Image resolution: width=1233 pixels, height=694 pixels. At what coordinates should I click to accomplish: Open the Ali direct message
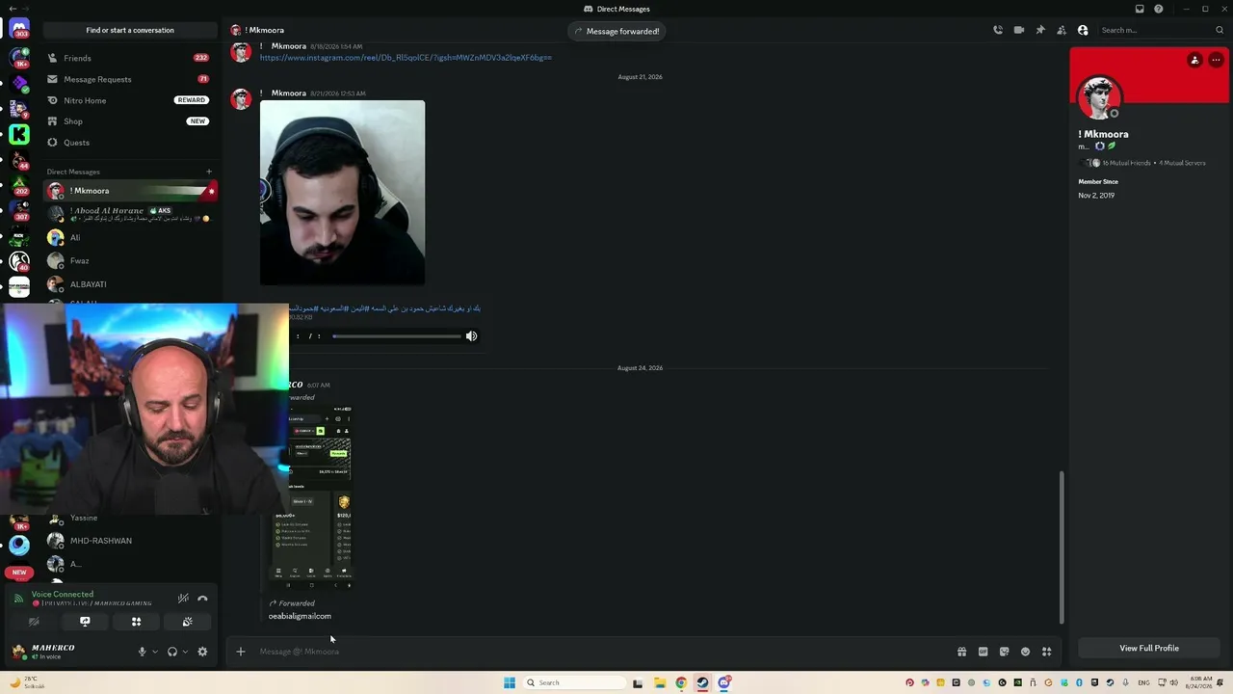(x=130, y=237)
